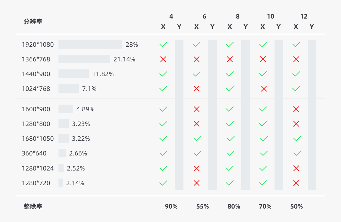The height and width of the screenshot is (222, 341).
Task: Click the red cross for 1280*720 under 12
Action: tap(296, 183)
